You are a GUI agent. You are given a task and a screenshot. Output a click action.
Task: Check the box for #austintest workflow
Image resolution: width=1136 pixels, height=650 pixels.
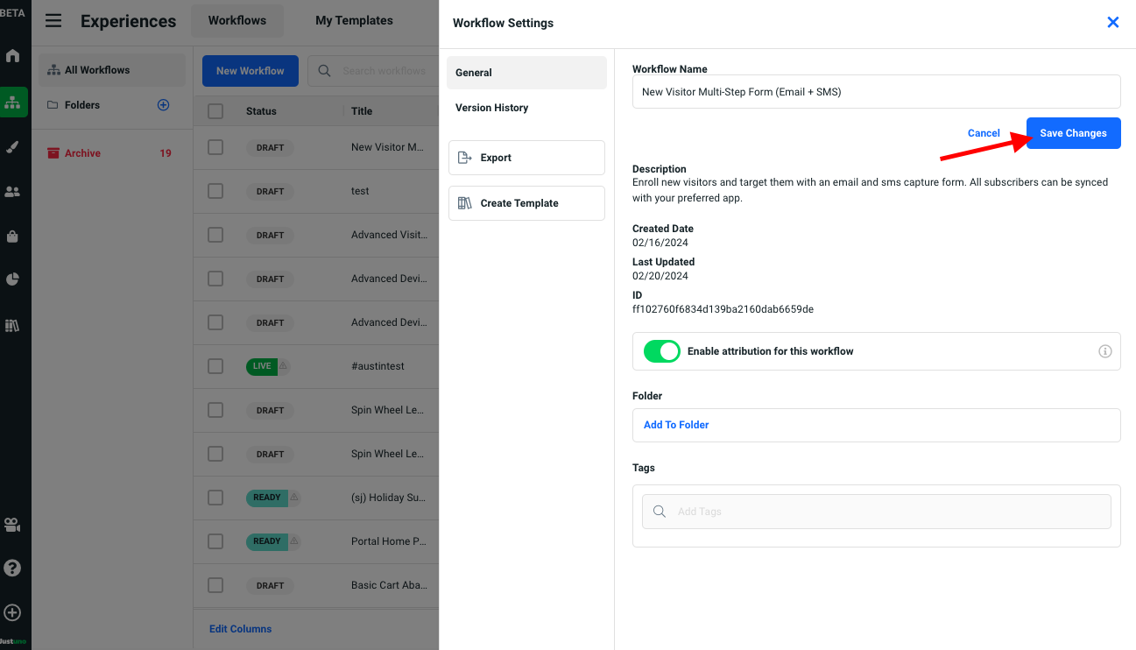(x=215, y=366)
